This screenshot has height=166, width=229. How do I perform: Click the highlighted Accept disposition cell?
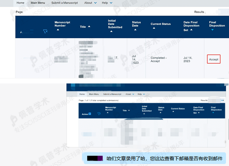tap(213, 59)
